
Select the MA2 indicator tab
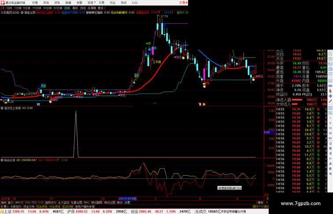pyautogui.click(x=86, y=203)
